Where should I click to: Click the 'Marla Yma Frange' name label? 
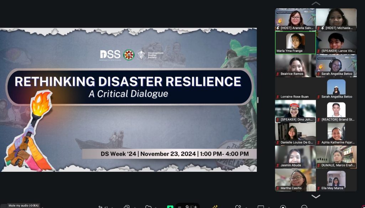[x=289, y=51]
